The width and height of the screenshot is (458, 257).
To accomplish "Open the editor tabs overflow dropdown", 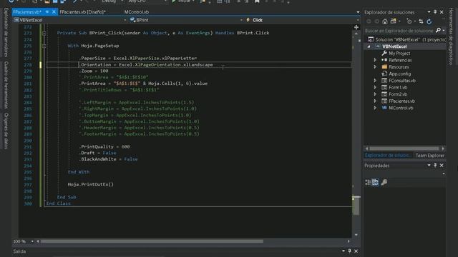I will [x=358, y=12].
